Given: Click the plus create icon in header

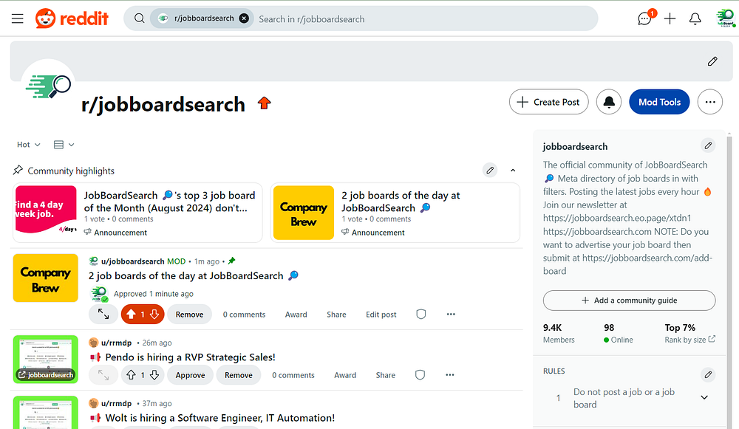Looking at the screenshot, I should click(670, 18).
